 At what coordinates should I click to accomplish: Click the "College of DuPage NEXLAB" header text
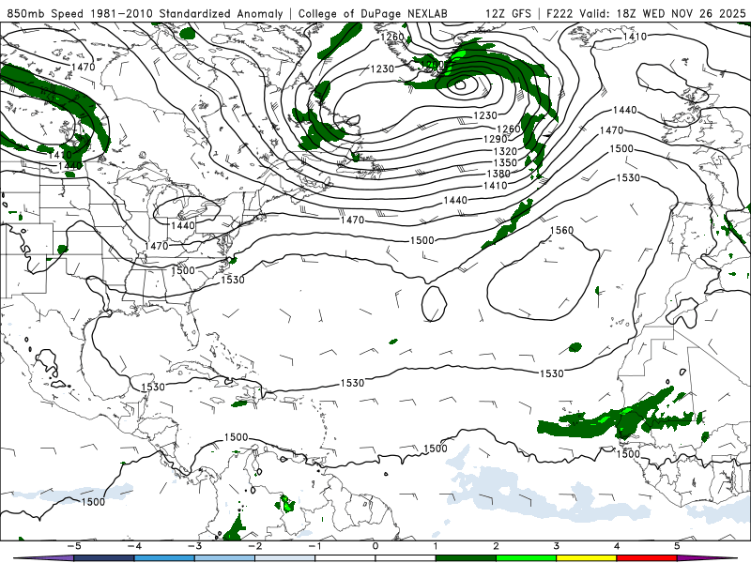tap(373, 13)
